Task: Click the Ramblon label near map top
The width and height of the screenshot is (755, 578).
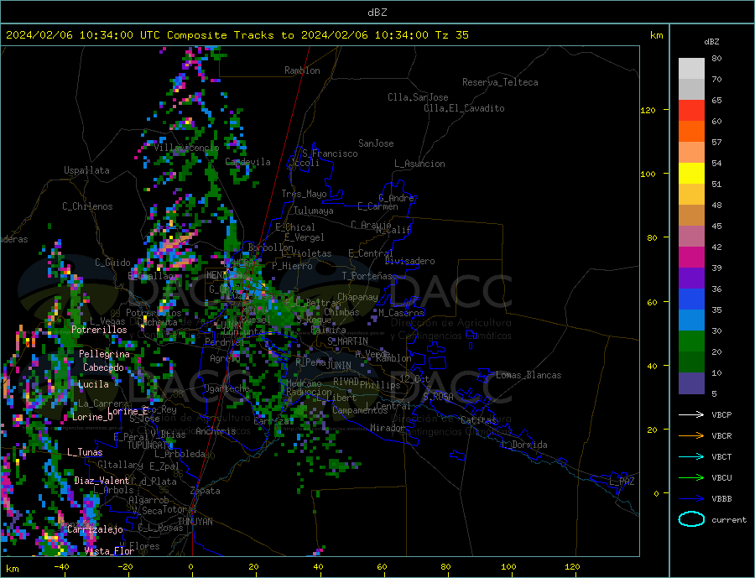Action: pos(302,70)
